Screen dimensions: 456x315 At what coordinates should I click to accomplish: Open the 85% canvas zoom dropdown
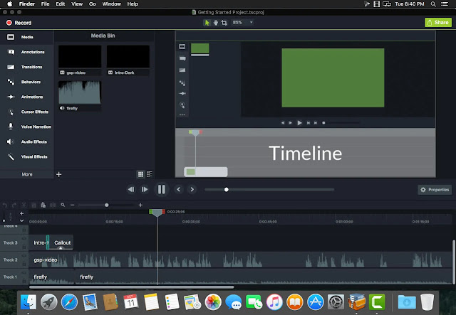click(x=243, y=22)
